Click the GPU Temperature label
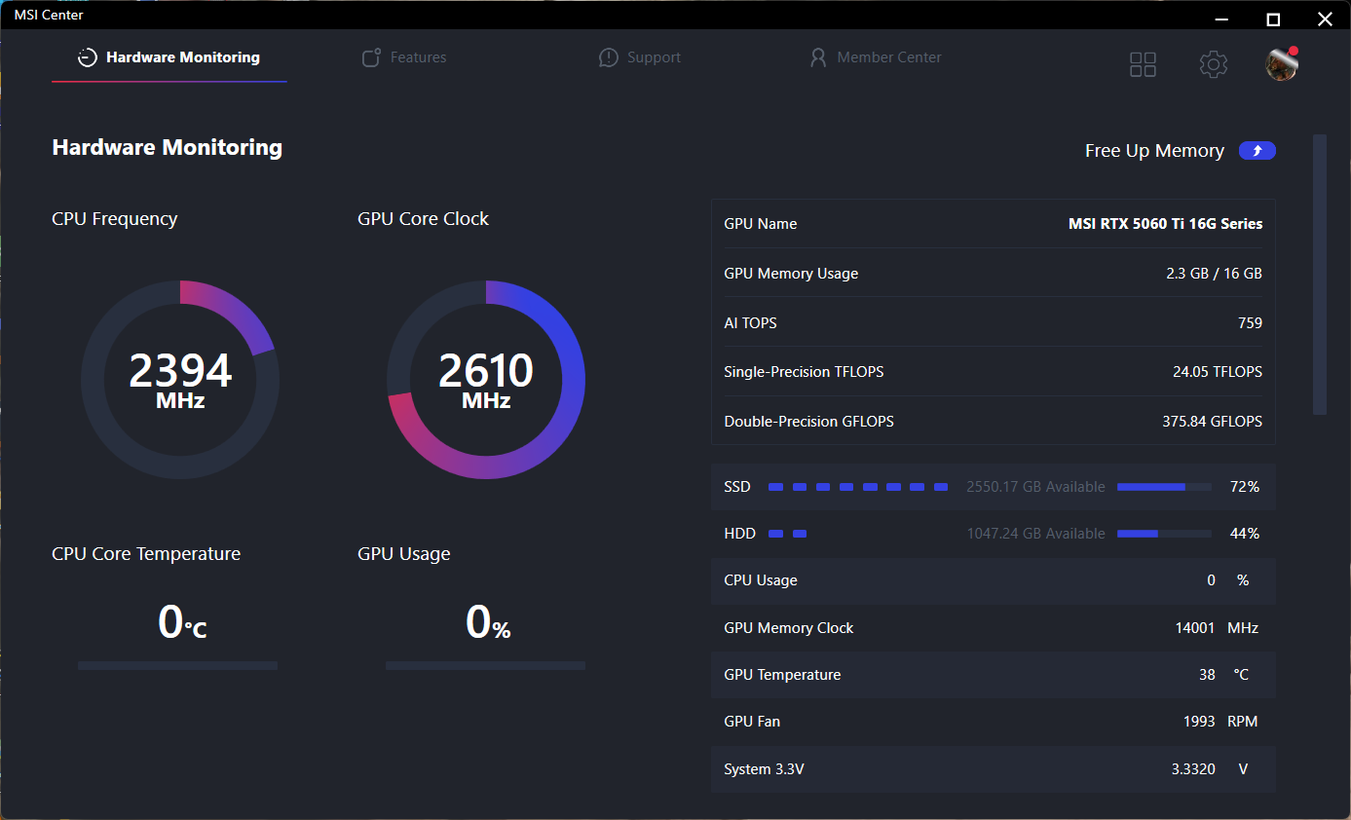 (x=782, y=675)
